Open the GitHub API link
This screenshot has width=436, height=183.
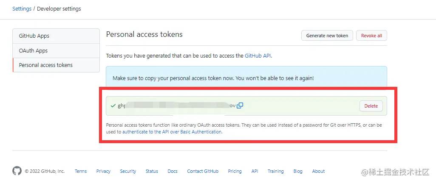coord(258,55)
